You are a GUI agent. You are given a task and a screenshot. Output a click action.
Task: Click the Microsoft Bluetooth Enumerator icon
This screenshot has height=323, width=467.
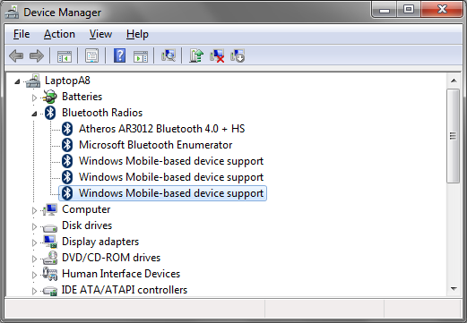point(67,145)
